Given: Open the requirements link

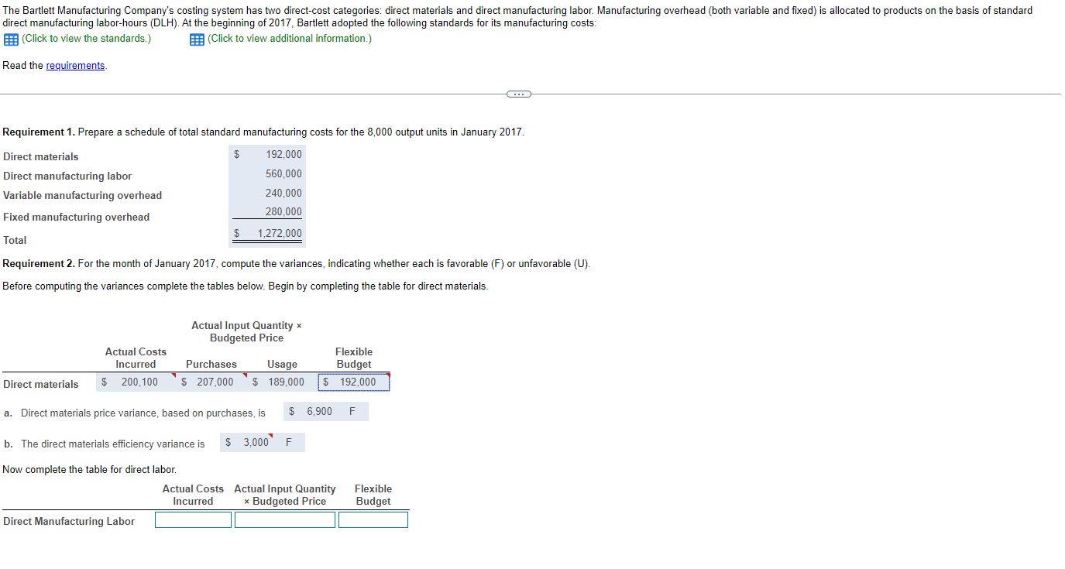Looking at the screenshot, I should click(x=75, y=65).
